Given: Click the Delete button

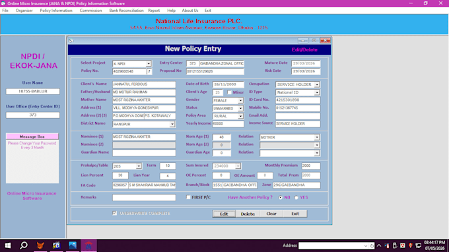Looking at the screenshot, I should [x=248, y=214].
